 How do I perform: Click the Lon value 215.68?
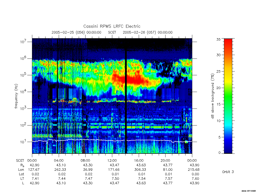194,170
